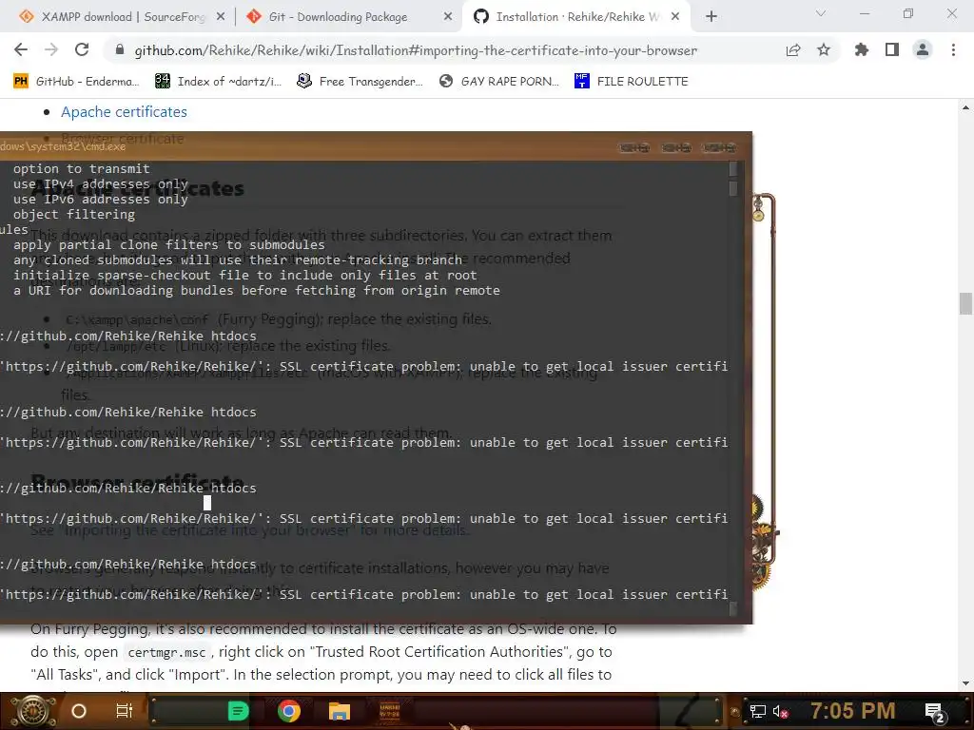This screenshot has width=974, height=730.
Task: Open the Chrome extensions puzzle icon
Action: (862, 49)
